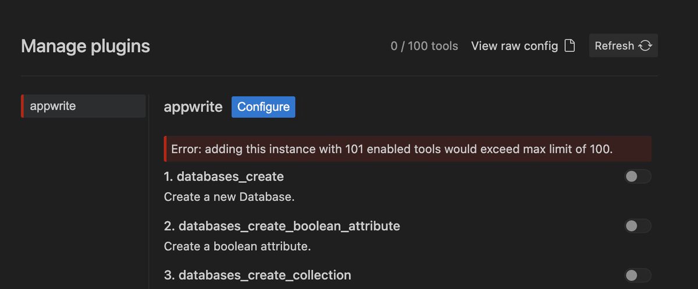698x289 pixels.
Task: Click the Manage plugins heading
Action: (86, 46)
